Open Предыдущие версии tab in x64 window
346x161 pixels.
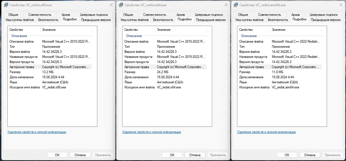click(211, 20)
